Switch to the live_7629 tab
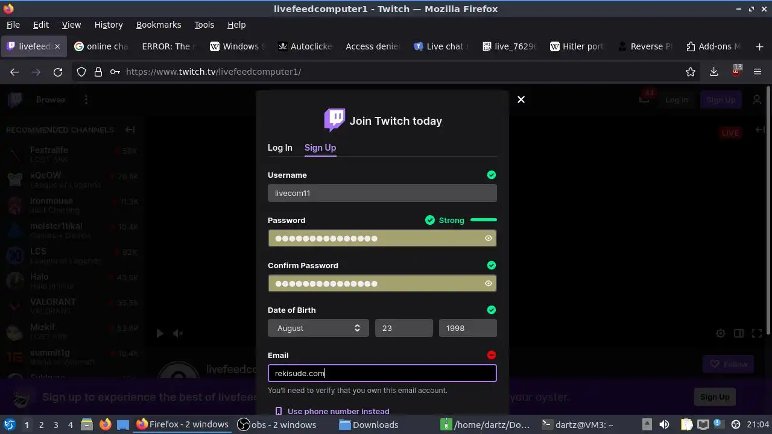The height and width of the screenshot is (434, 772). click(509, 46)
